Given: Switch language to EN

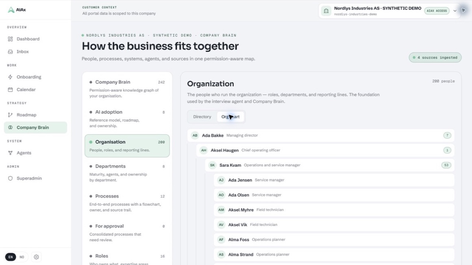Looking at the screenshot, I should point(10,257).
